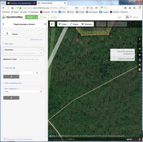
Task: Open map data settings icon
Action: point(140,60)
